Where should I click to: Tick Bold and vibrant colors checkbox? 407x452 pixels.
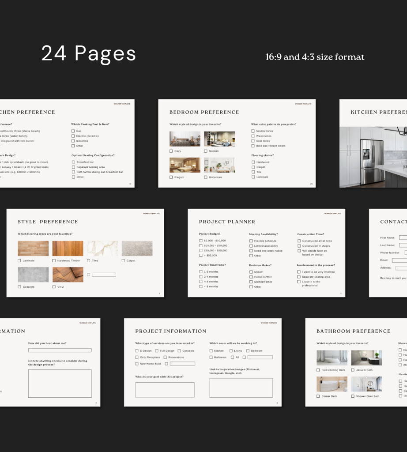[253, 146]
